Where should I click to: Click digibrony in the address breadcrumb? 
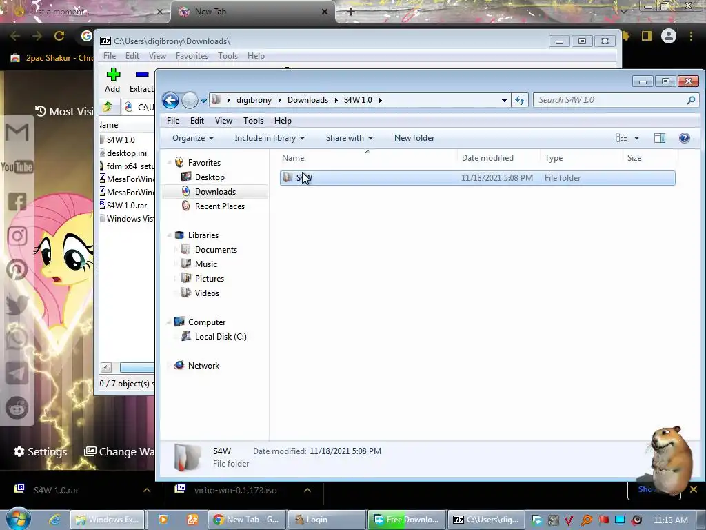pyautogui.click(x=254, y=100)
